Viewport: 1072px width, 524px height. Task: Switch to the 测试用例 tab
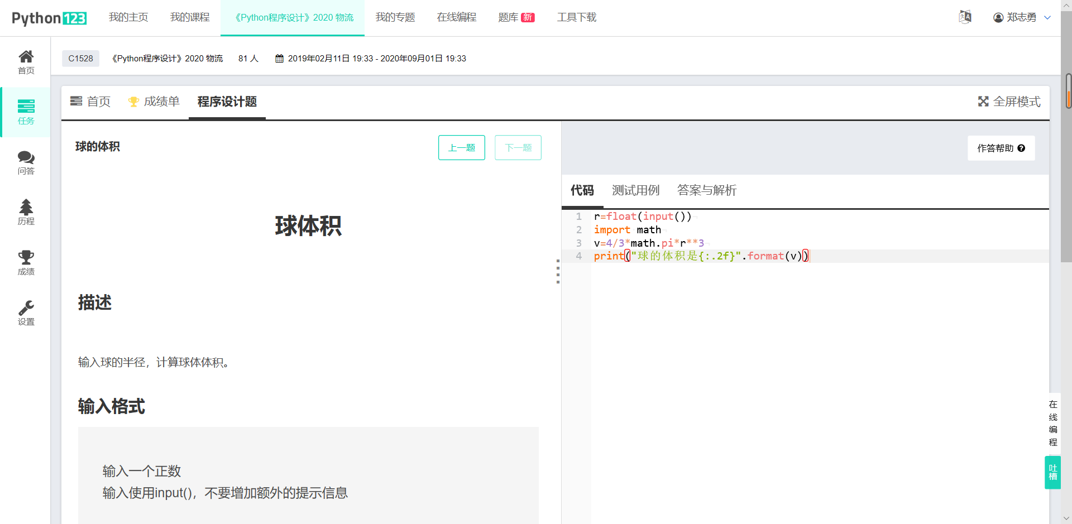point(636,191)
